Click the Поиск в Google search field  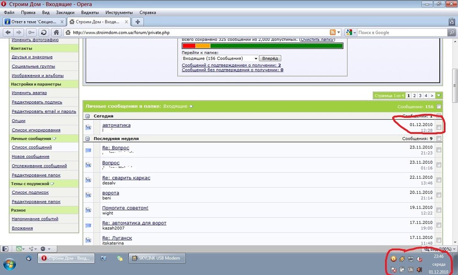click(402, 33)
